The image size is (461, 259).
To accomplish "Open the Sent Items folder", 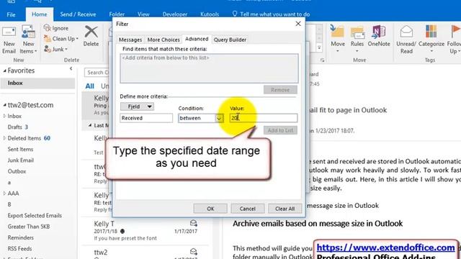I will (20, 149).
